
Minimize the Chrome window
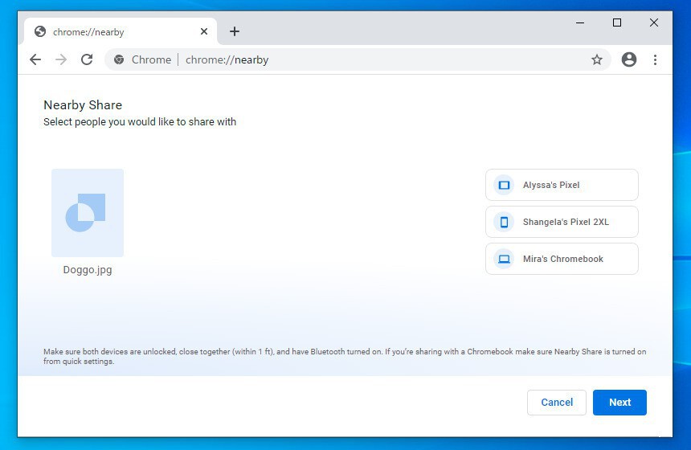pyautogui.click(x=580, y=22)
